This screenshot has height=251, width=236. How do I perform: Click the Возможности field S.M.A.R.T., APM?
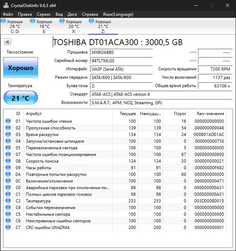(x=161, y=103)
